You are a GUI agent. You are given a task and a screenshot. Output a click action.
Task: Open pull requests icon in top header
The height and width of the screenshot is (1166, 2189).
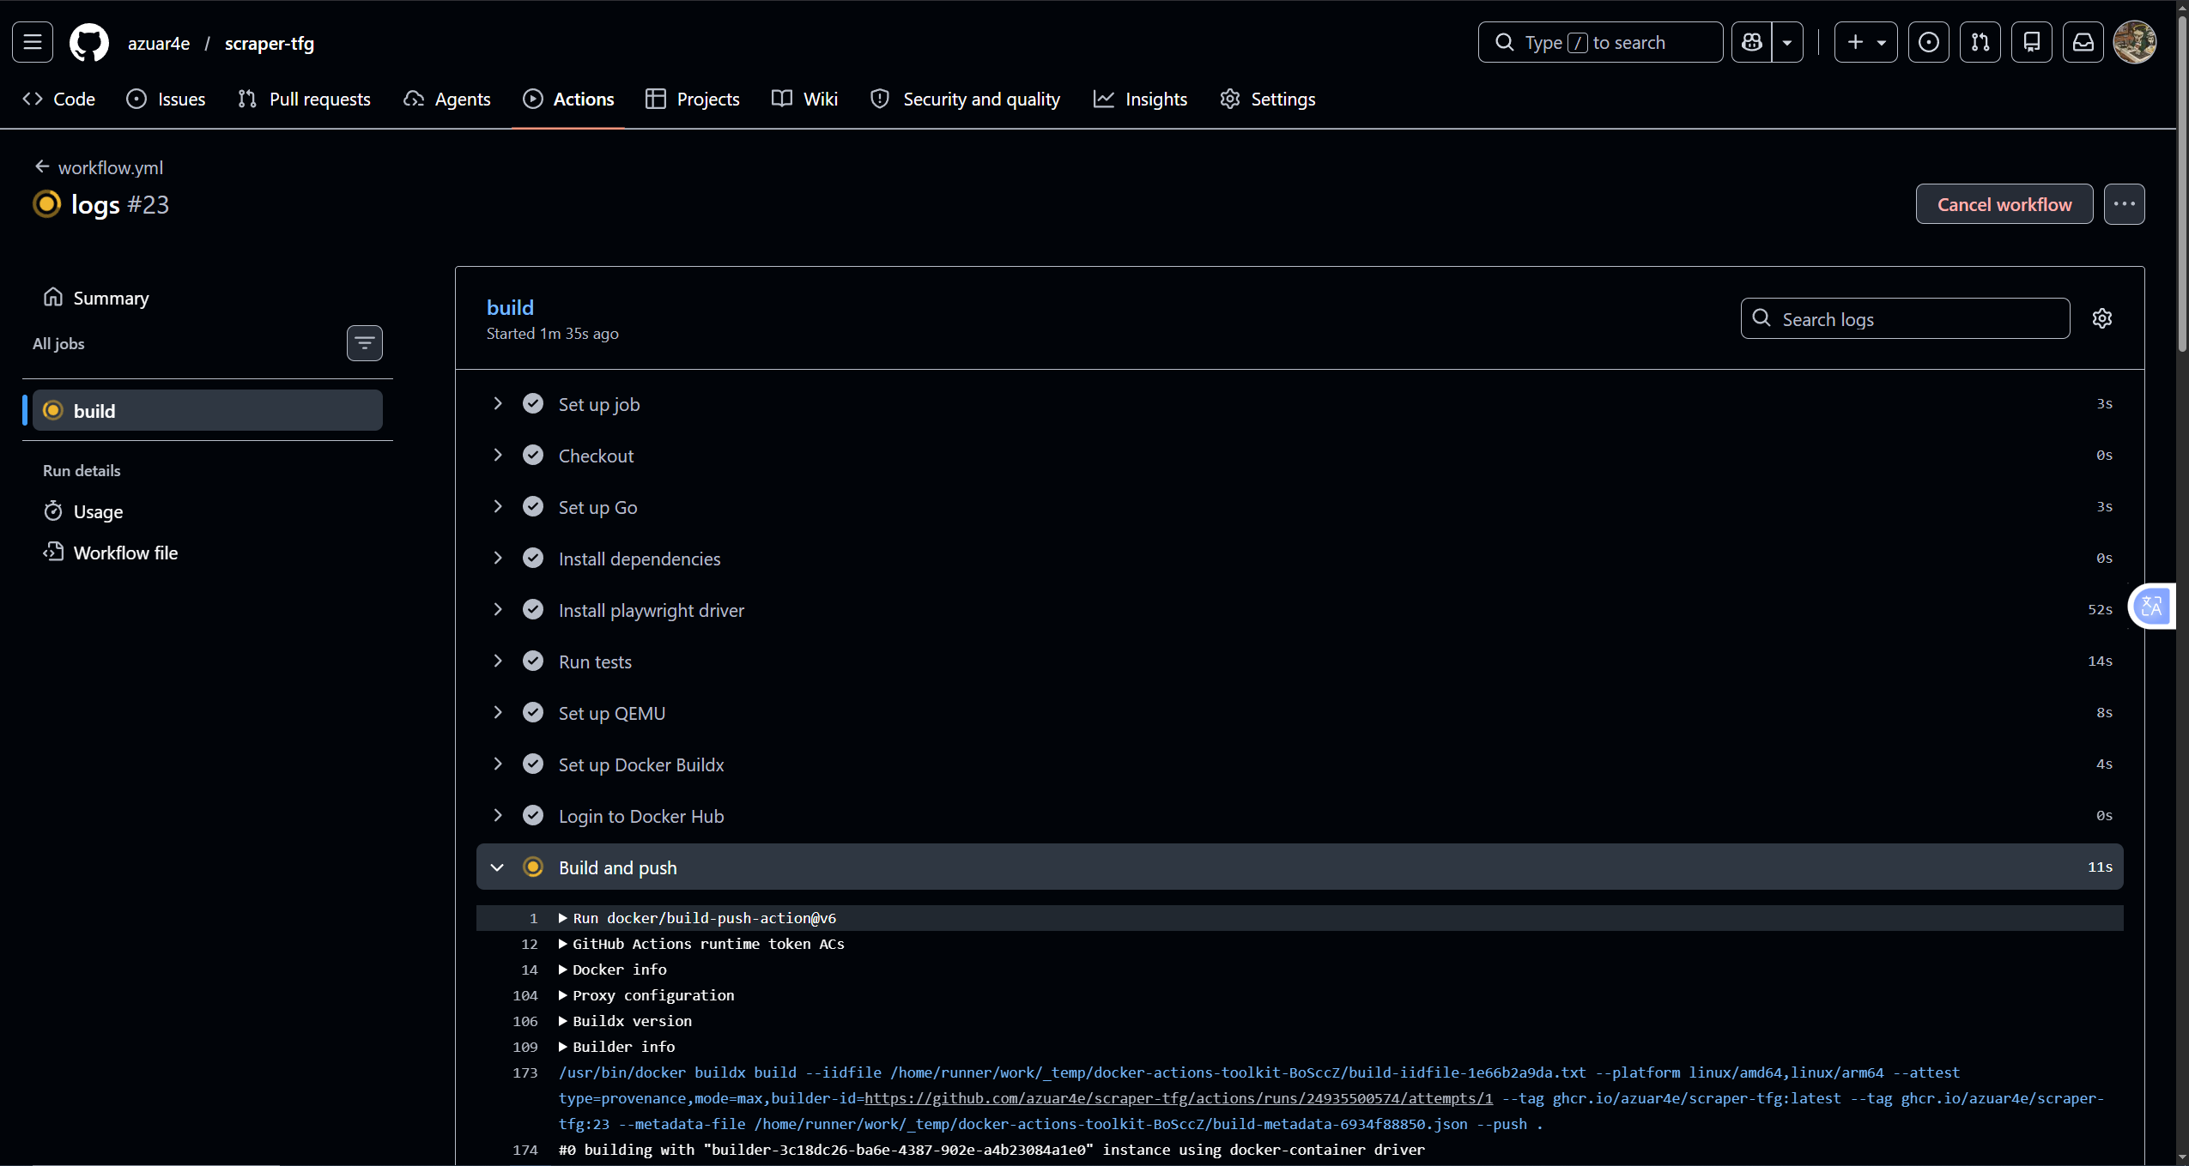tap(1980, 42)
